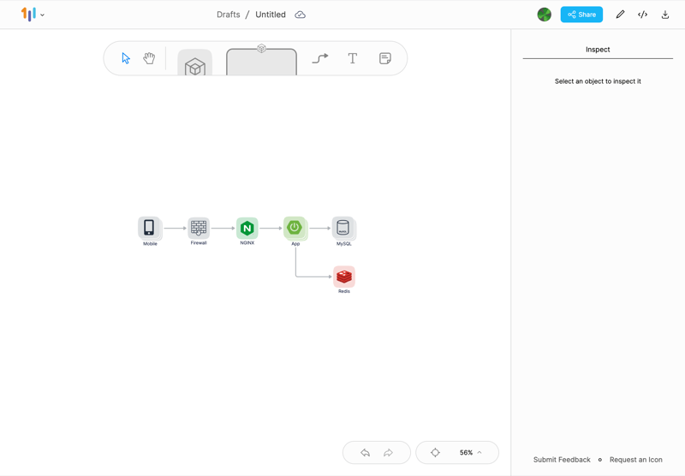Select the arrow from App to MySQL
685x476 pixels.
[320, 228]
